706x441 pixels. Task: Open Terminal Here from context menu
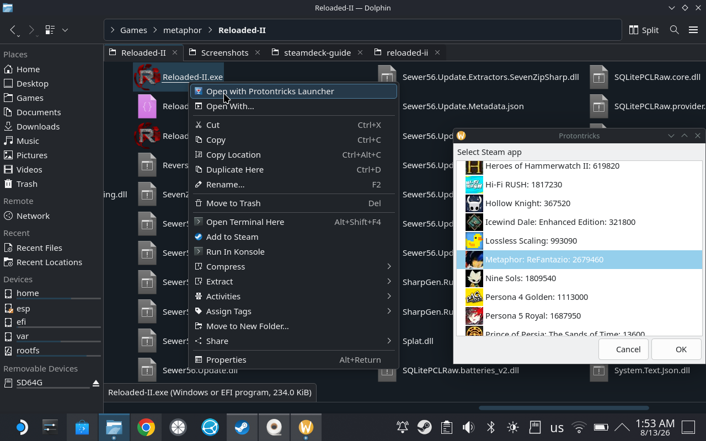click(293, 222)
